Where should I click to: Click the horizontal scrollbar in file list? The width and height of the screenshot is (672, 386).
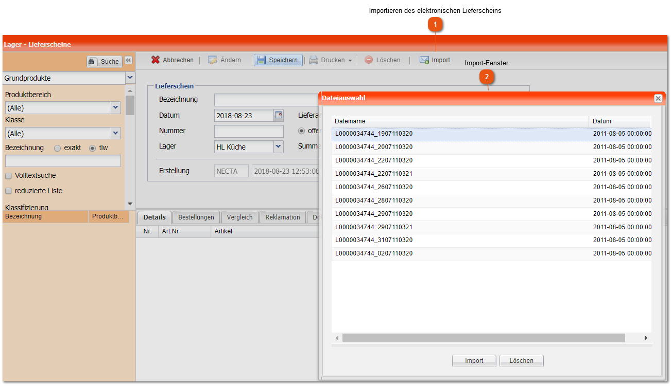click(484, 338)
